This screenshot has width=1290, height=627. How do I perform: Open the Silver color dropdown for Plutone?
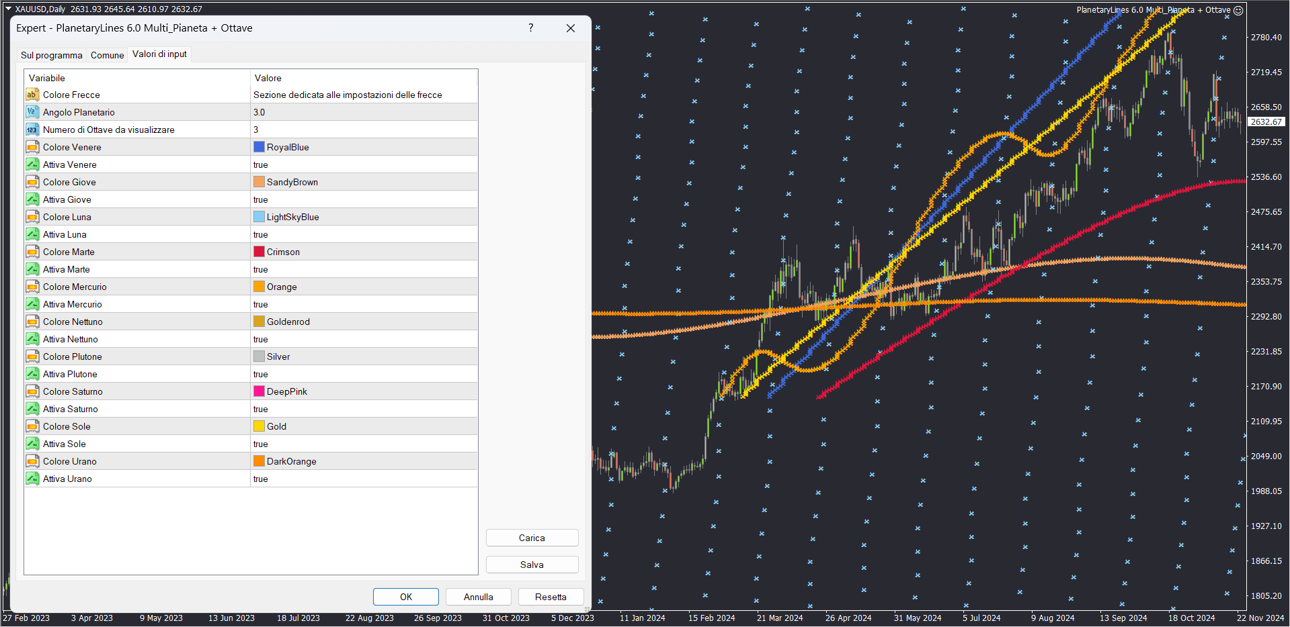[364, 356]
